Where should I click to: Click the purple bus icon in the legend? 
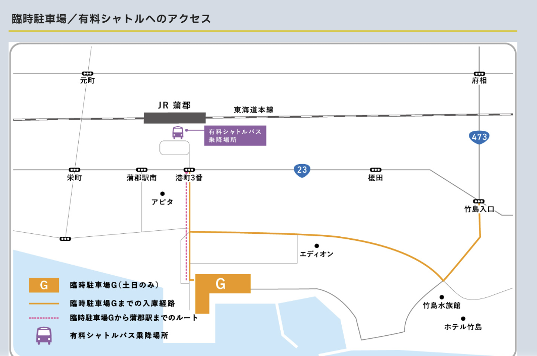[44, 335]
